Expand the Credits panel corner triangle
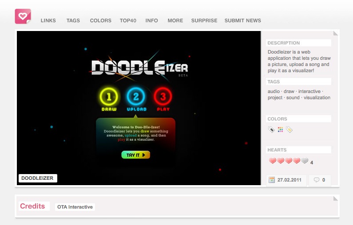The width and height of the screenshot is (353, 225). pyautogui.click(x=336, y=198)
